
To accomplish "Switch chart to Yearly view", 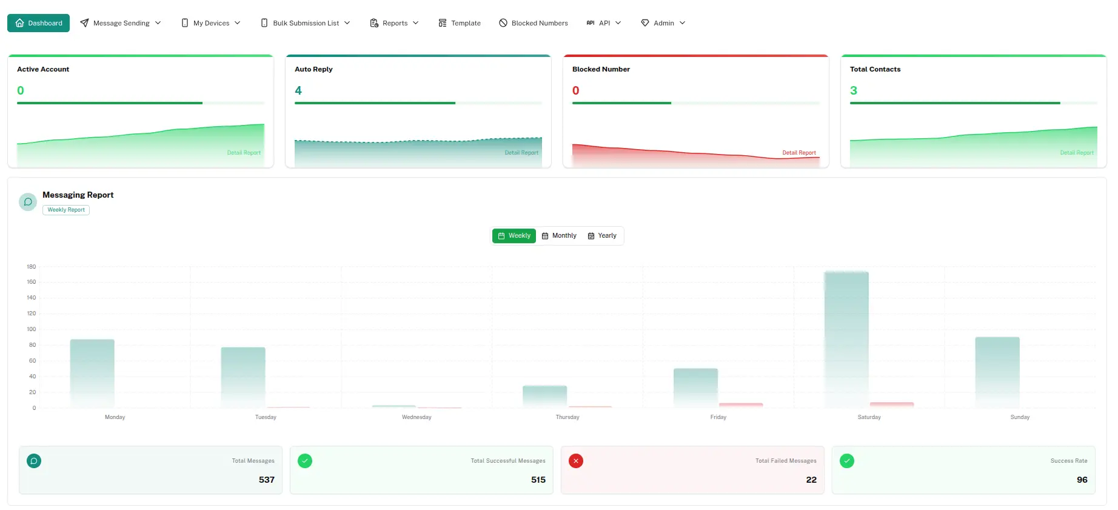I will coord(602,236).
